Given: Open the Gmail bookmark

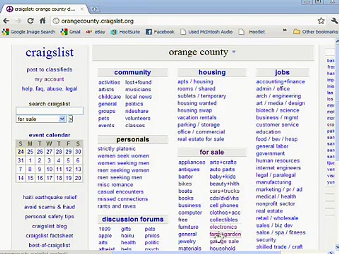Looking at the screenshot, I should [71, 32].
